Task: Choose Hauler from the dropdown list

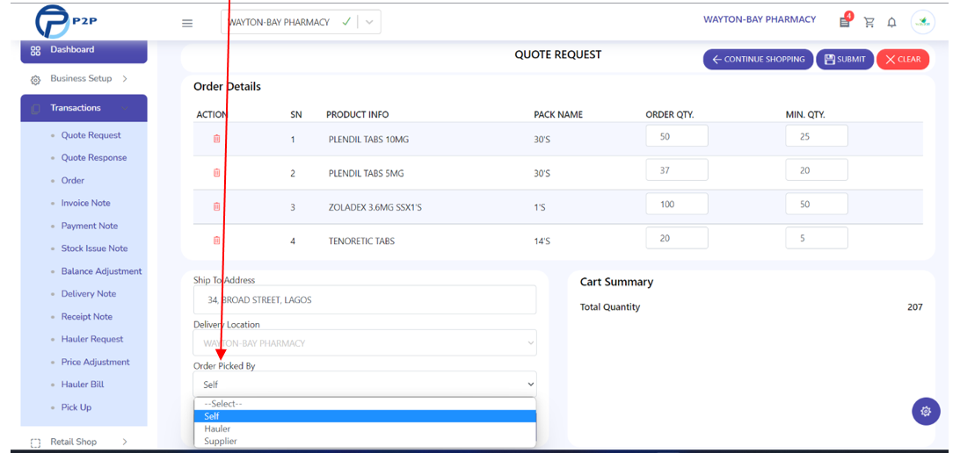Action: (365, 428)
